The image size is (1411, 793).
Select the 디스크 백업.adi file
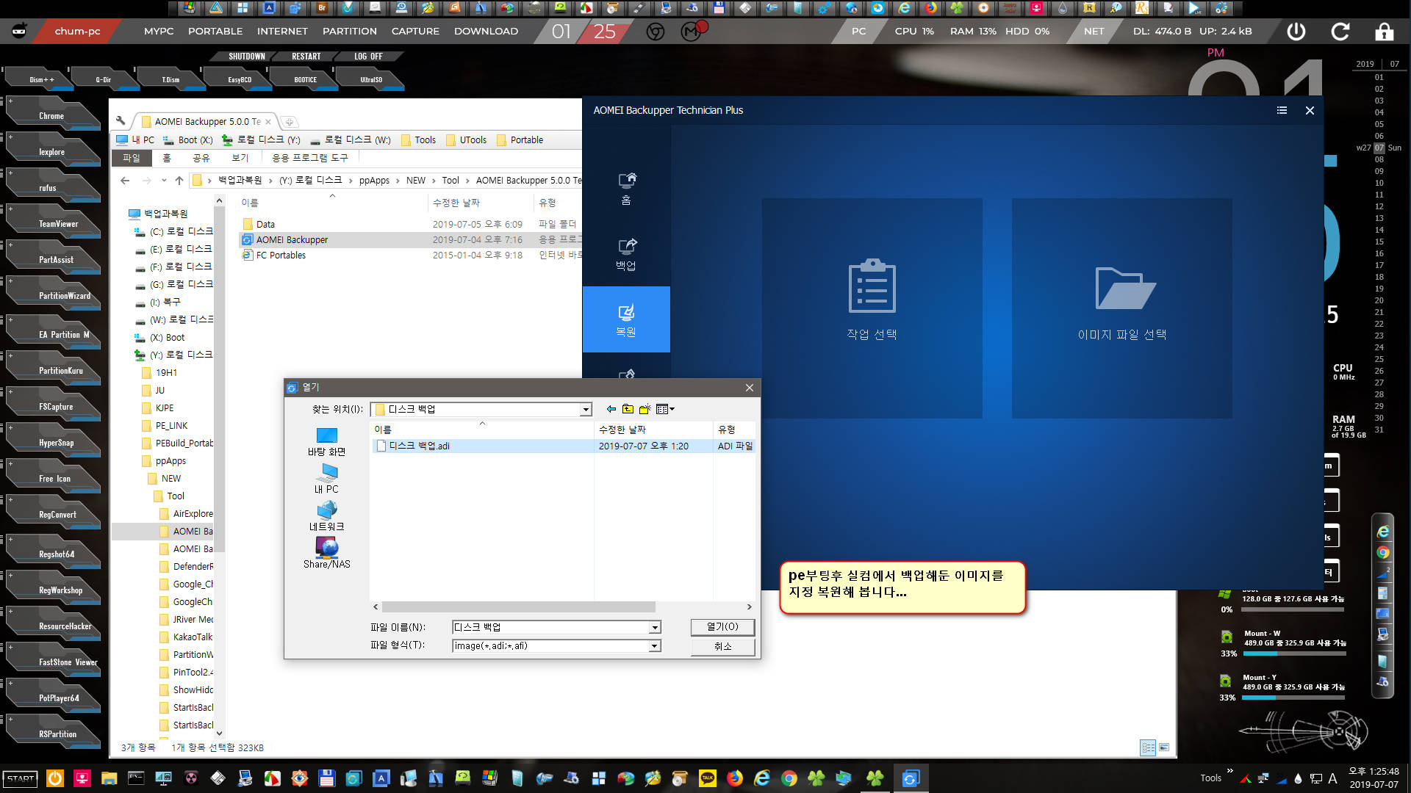click(419, 446)
